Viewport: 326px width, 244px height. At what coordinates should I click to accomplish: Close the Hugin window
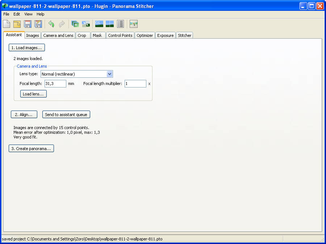click(x=320, y=6)
